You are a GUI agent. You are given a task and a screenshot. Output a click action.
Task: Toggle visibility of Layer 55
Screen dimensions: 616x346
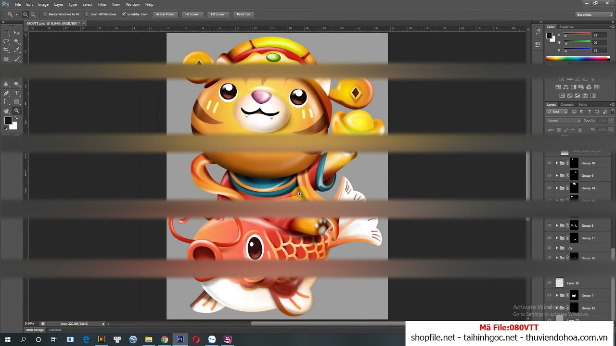click(549, 283)
